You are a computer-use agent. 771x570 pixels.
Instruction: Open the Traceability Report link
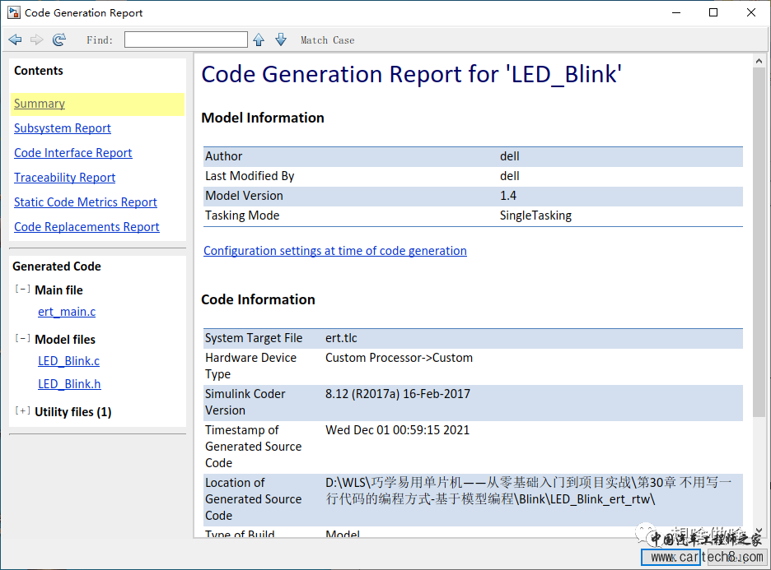[x=64, y=177]
